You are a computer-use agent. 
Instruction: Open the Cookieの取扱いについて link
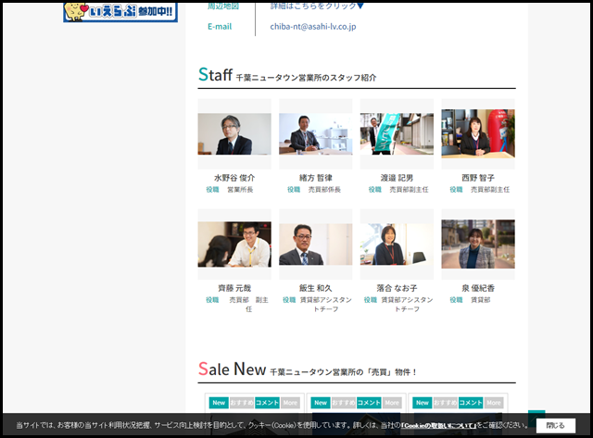(438, 426)
